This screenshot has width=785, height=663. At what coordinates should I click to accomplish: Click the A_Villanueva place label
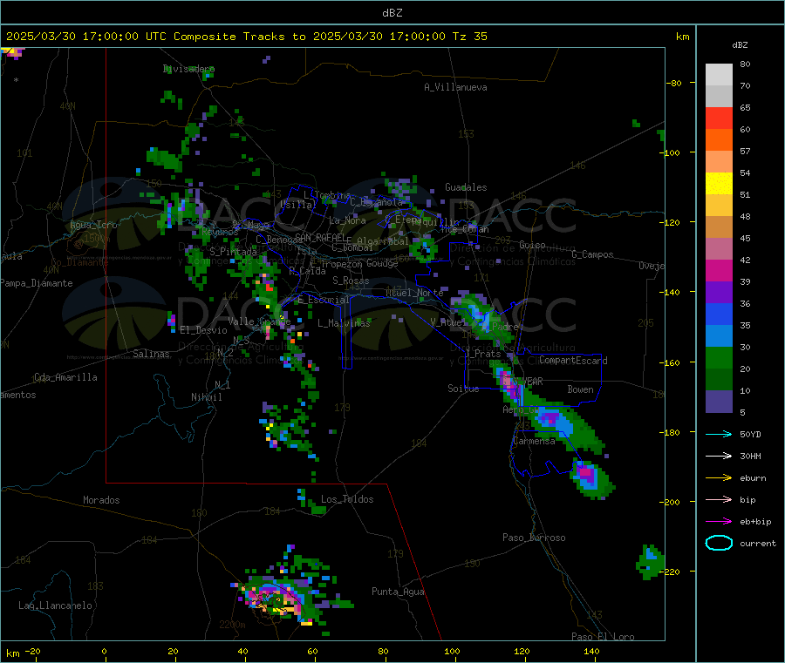(455, 87)
